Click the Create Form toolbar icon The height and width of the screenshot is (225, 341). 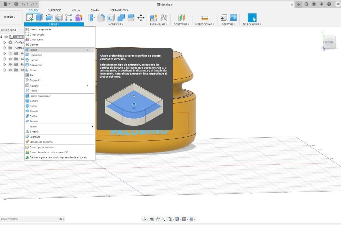click(79, 18)
